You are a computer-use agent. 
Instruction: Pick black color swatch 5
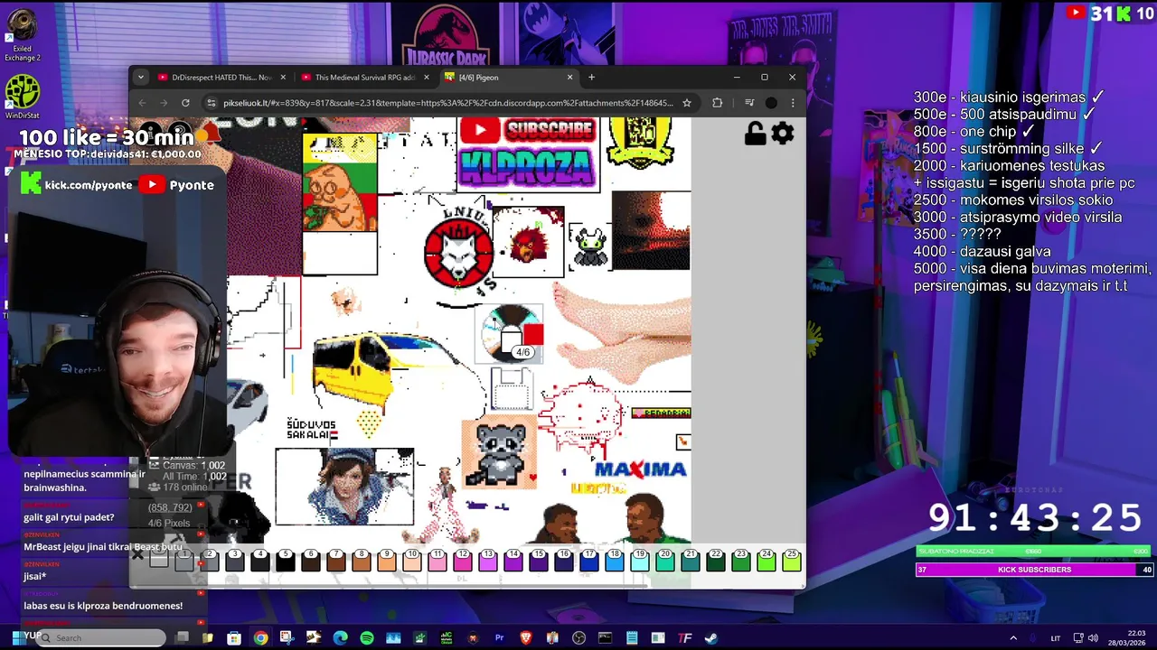(285, 561)
